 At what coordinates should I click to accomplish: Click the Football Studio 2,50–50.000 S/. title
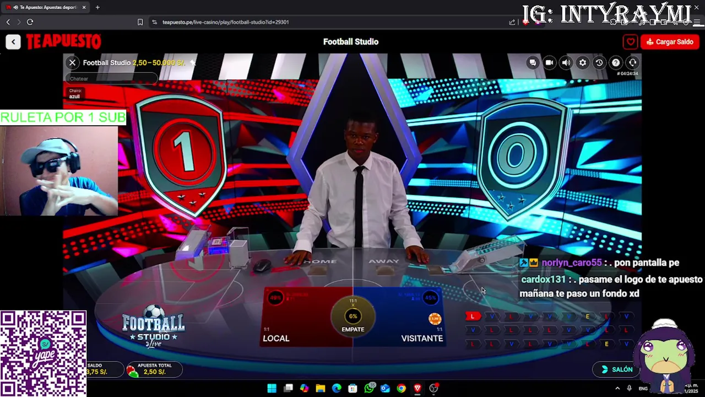[x=134, y=63]
